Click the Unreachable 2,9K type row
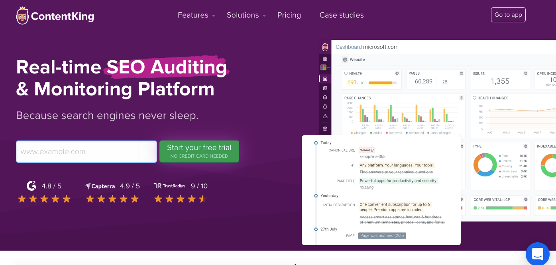 (x=513, y=176)
